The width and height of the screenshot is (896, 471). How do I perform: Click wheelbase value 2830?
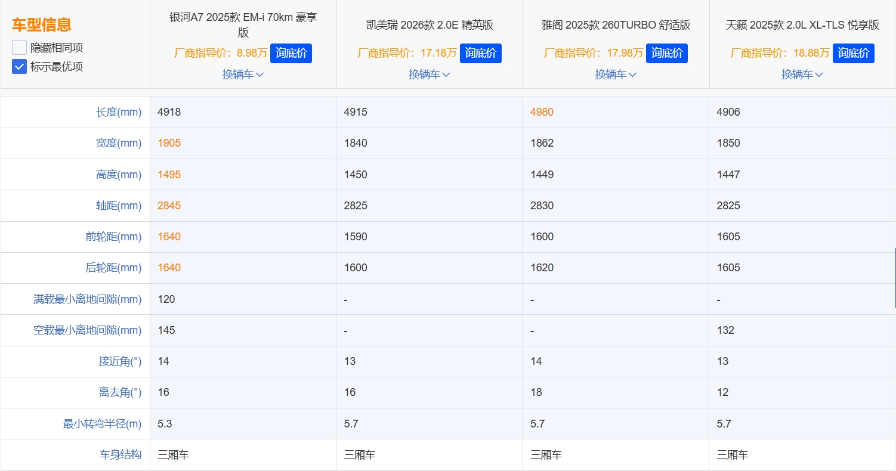[542, 206]
